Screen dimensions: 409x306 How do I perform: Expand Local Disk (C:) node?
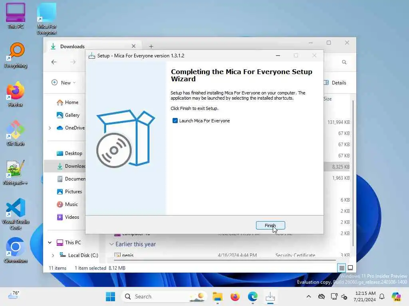click(x=53, y=255)
